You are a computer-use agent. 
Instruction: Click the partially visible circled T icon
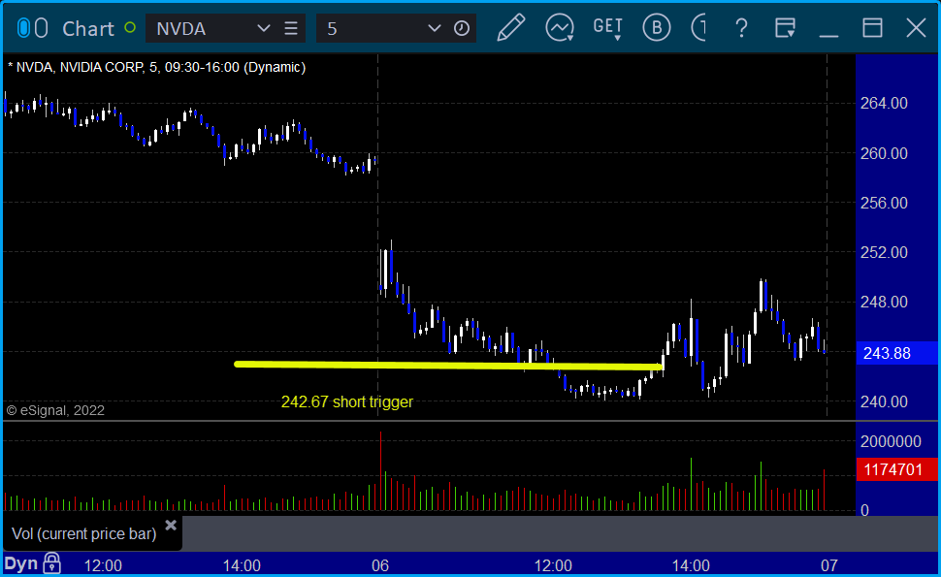[698, 27]
